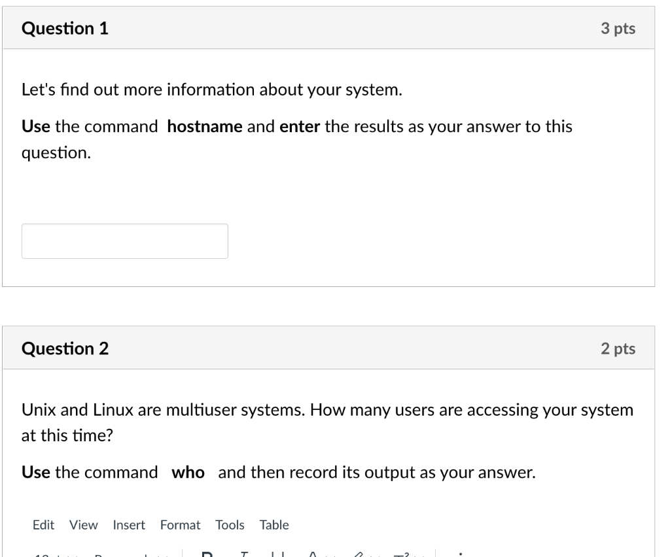Click the text color icon

coord(313,554)
